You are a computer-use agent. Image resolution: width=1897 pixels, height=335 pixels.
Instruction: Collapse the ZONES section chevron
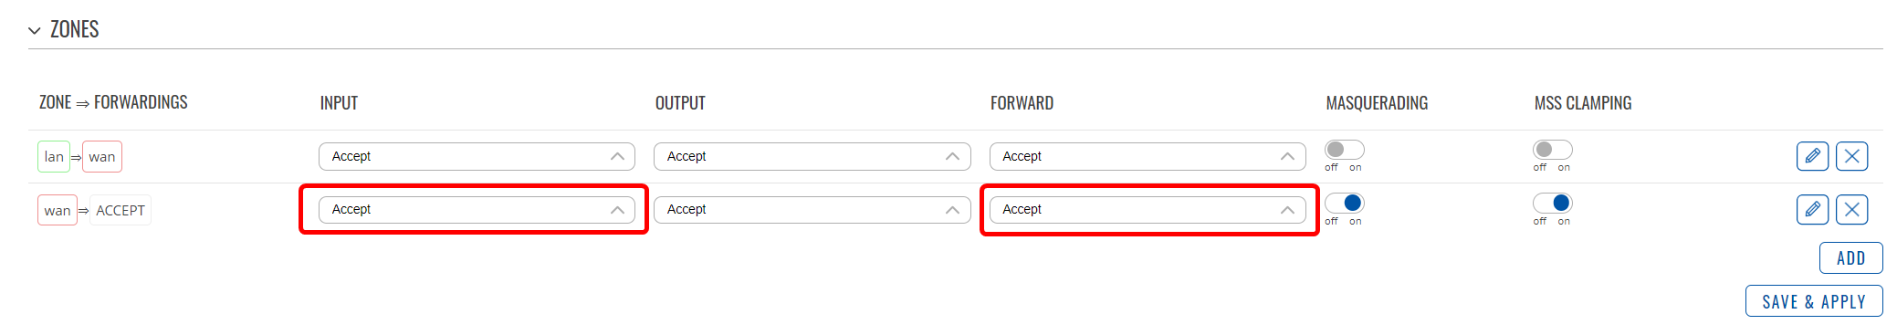[35, 30]
